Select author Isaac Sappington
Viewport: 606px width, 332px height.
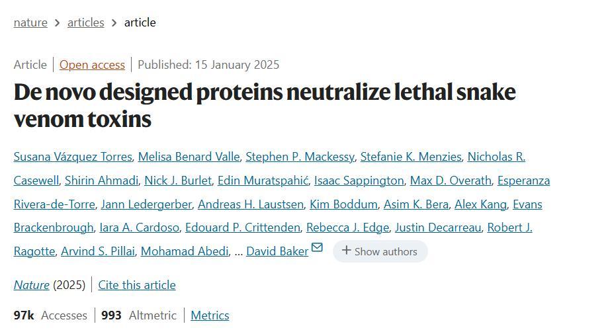coord(359,181)
